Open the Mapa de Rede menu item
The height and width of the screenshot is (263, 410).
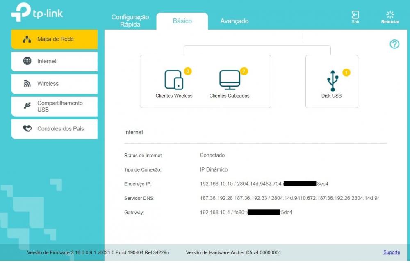55,39
